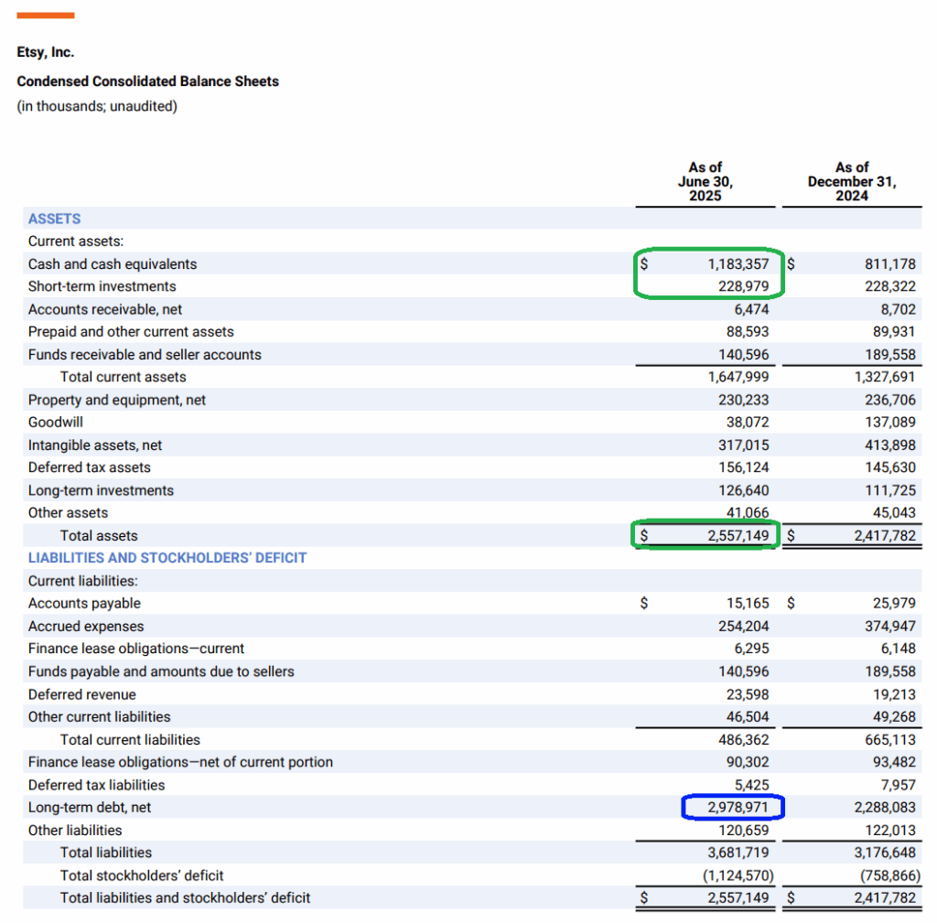
Task: Click the 'As of December 31, 2024' column header
Action: (x=852, y=182)
